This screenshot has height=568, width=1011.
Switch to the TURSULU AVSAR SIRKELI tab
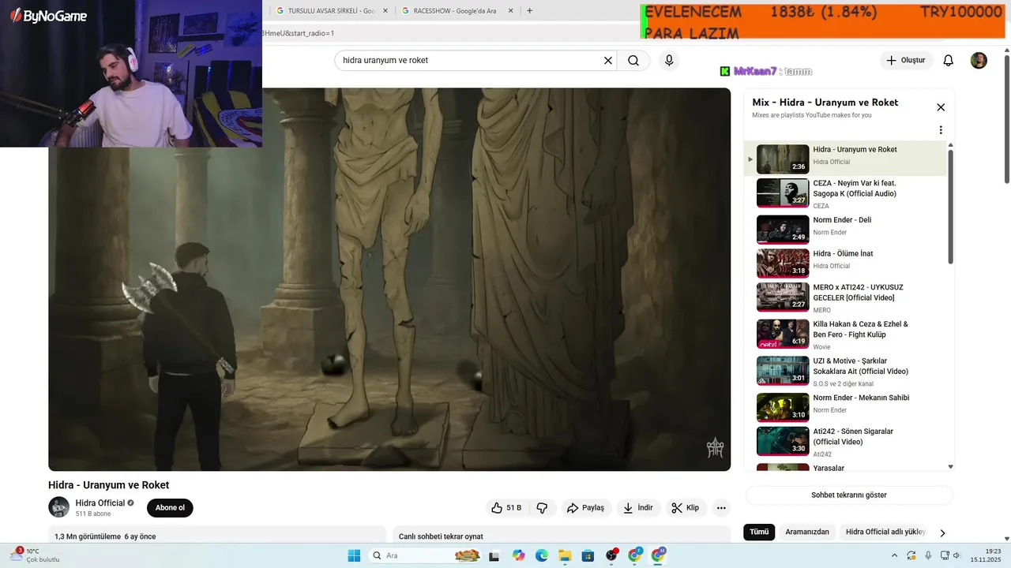pos(330,11)
